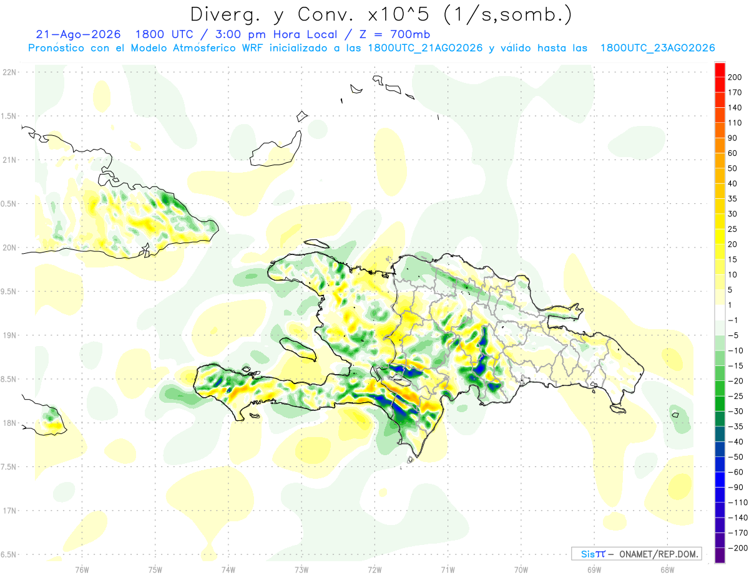Click the valid-until time "1800UTC_23AGO2026"
This screenshot has width=749, height=578.
click(x=657, y=48)
